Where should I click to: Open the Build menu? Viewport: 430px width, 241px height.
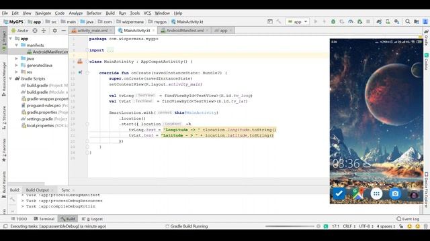click(110, 13)
